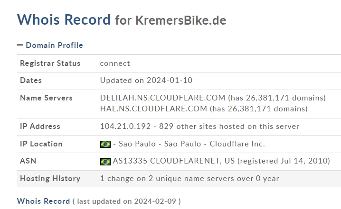341x209 pixels.
Task: Click the Sao Paulo Cloudflare Inc. location text
Action: [192, 144]
